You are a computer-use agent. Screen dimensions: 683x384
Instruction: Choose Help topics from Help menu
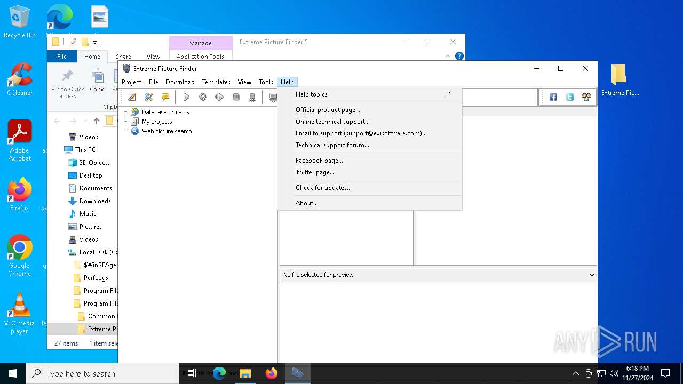tap(370, 94)
